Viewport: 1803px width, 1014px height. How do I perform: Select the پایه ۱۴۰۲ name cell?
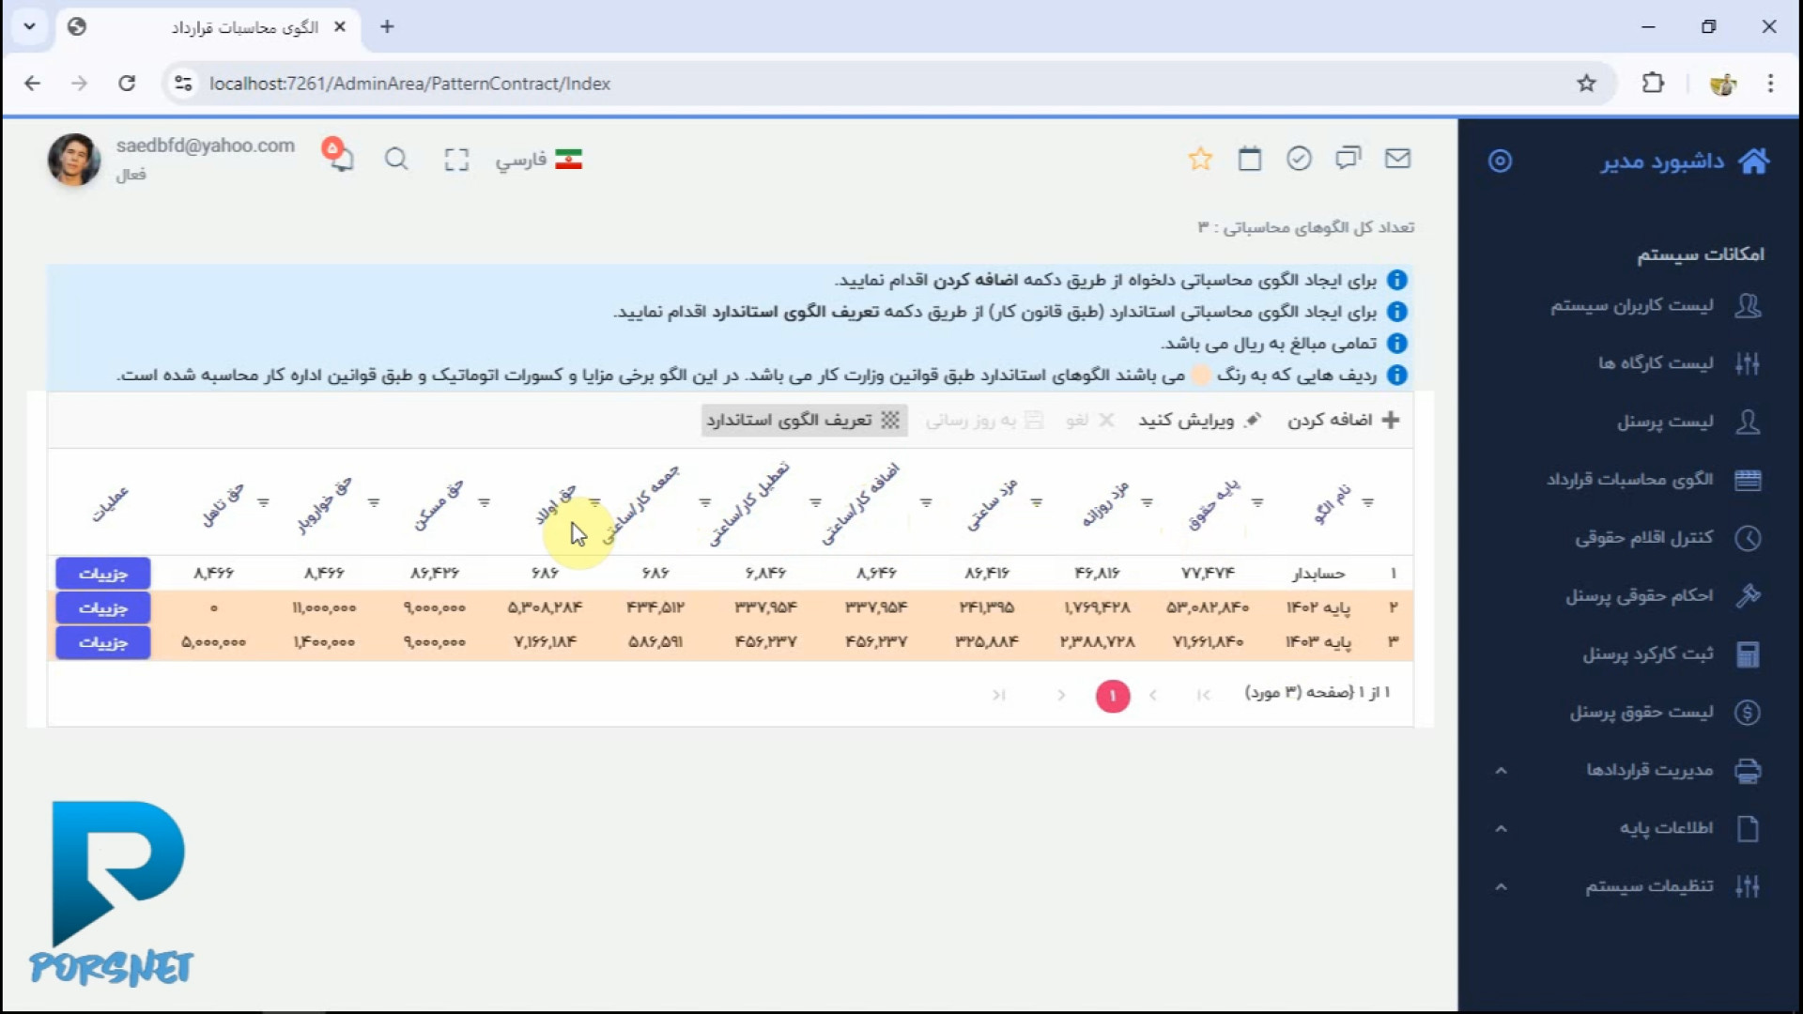[1318, 608]
